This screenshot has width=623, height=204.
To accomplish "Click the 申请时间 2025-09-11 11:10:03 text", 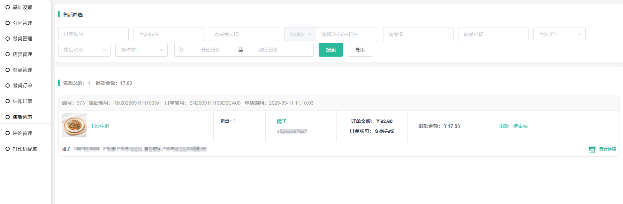I will click(279, 103).
